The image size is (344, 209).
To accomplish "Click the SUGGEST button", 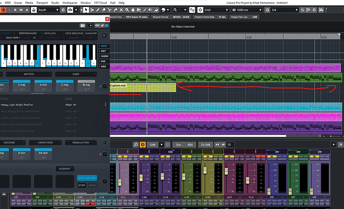I will pos(65,169).
